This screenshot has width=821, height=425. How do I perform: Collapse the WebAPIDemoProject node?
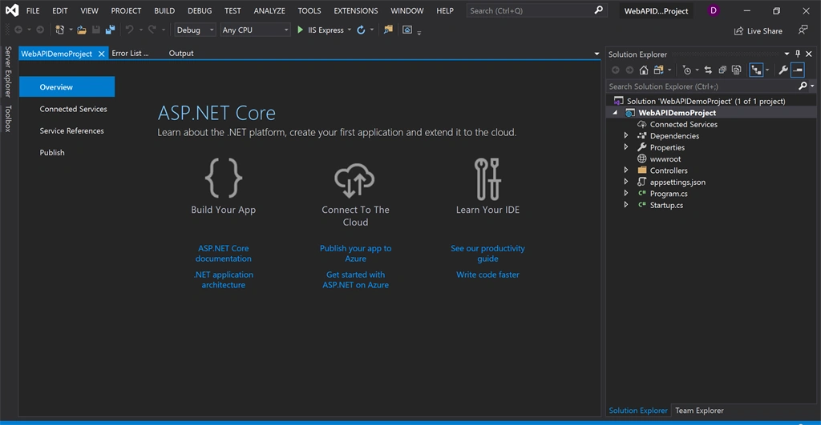(615, 113)
